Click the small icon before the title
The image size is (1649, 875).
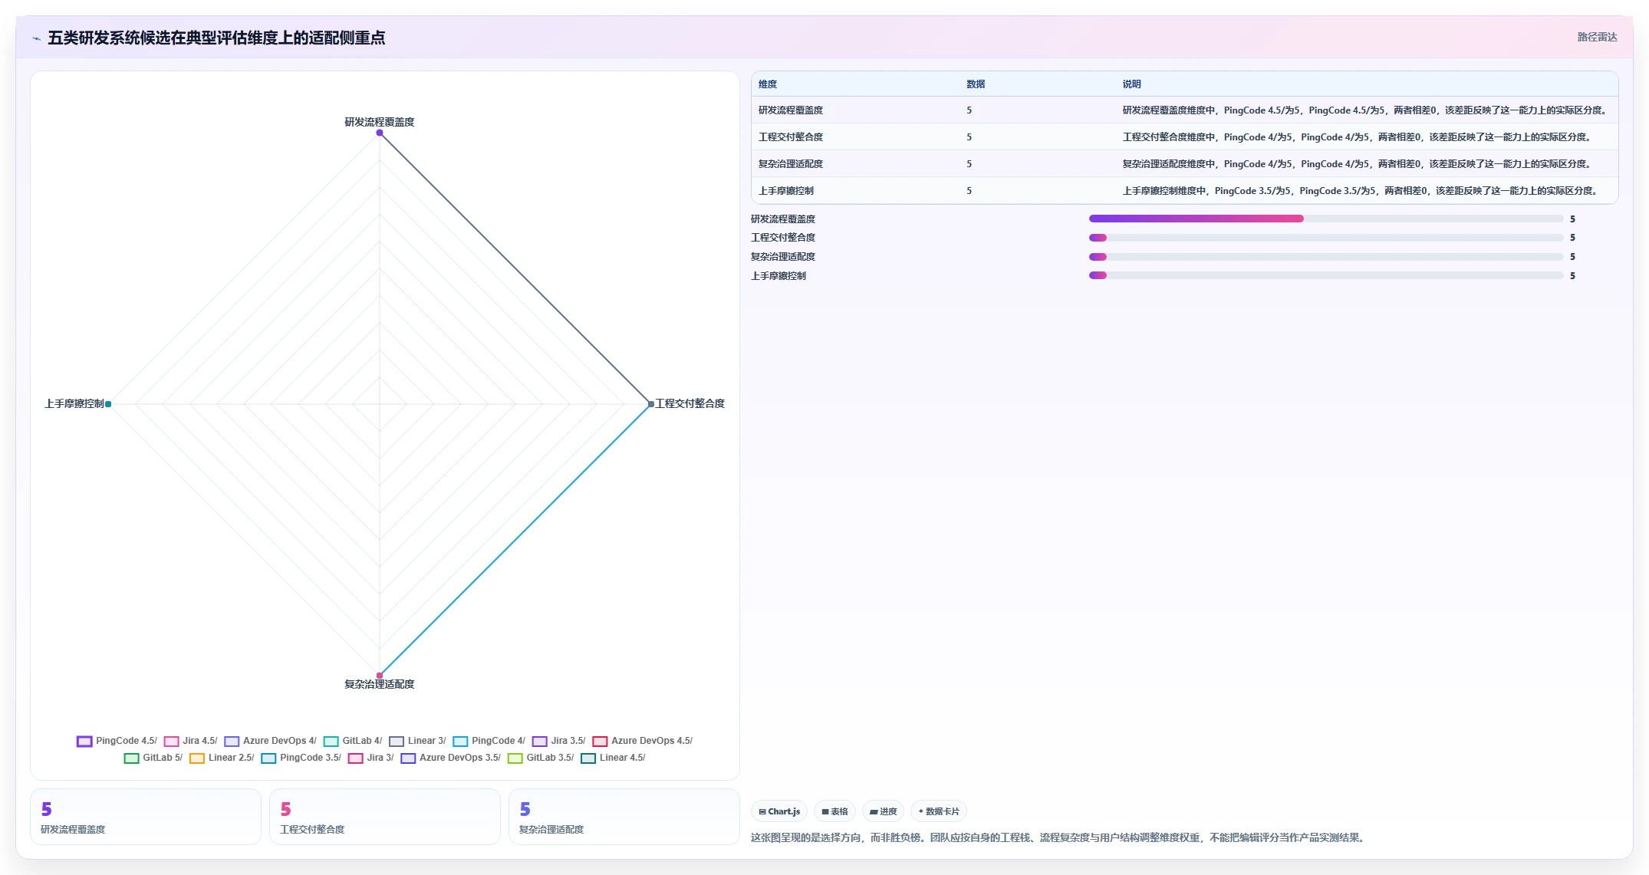coord(36,38)
